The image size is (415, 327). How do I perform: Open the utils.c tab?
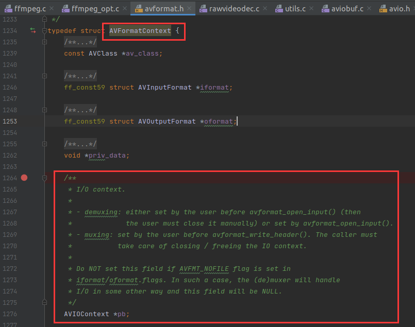[x=295, y=9]
